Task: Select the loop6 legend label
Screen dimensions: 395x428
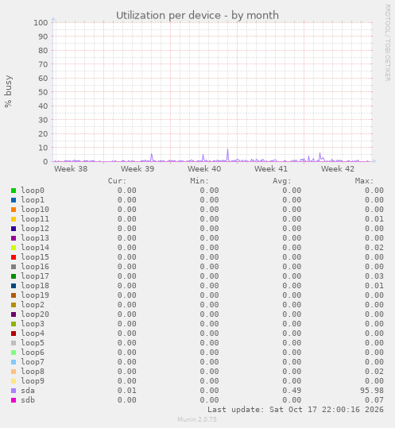Action: tap(33, 353)
